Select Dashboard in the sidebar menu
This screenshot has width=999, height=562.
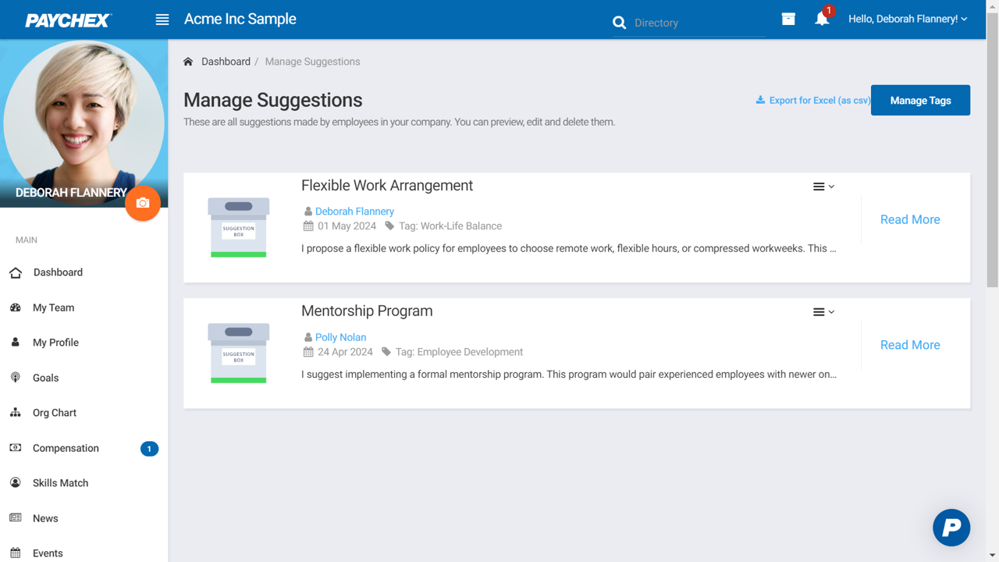(x=57, y=272)
